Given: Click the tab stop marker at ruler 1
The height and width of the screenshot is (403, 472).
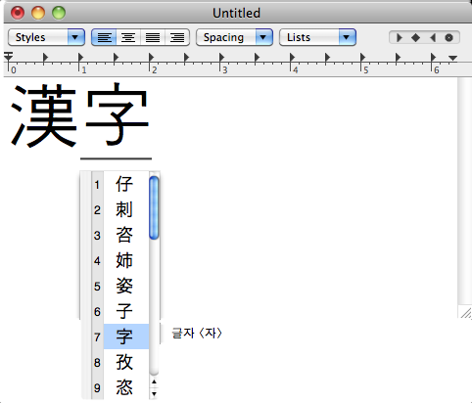Looking at the screenshot, I should [x=80, y=58].
